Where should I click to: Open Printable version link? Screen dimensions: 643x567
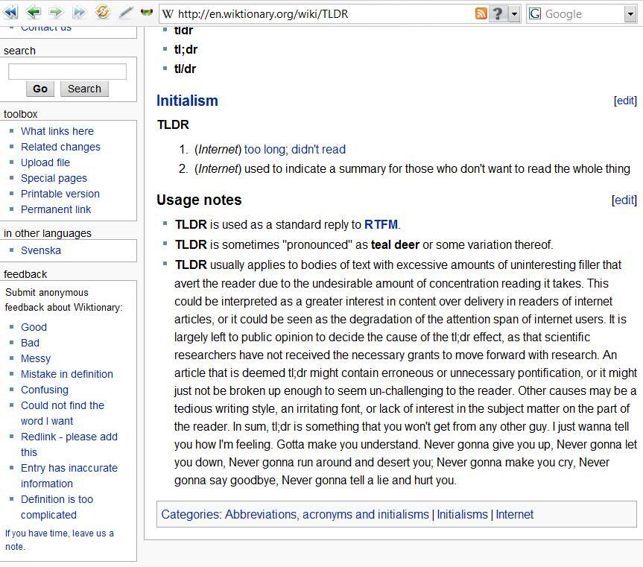[x=60, y=194]
